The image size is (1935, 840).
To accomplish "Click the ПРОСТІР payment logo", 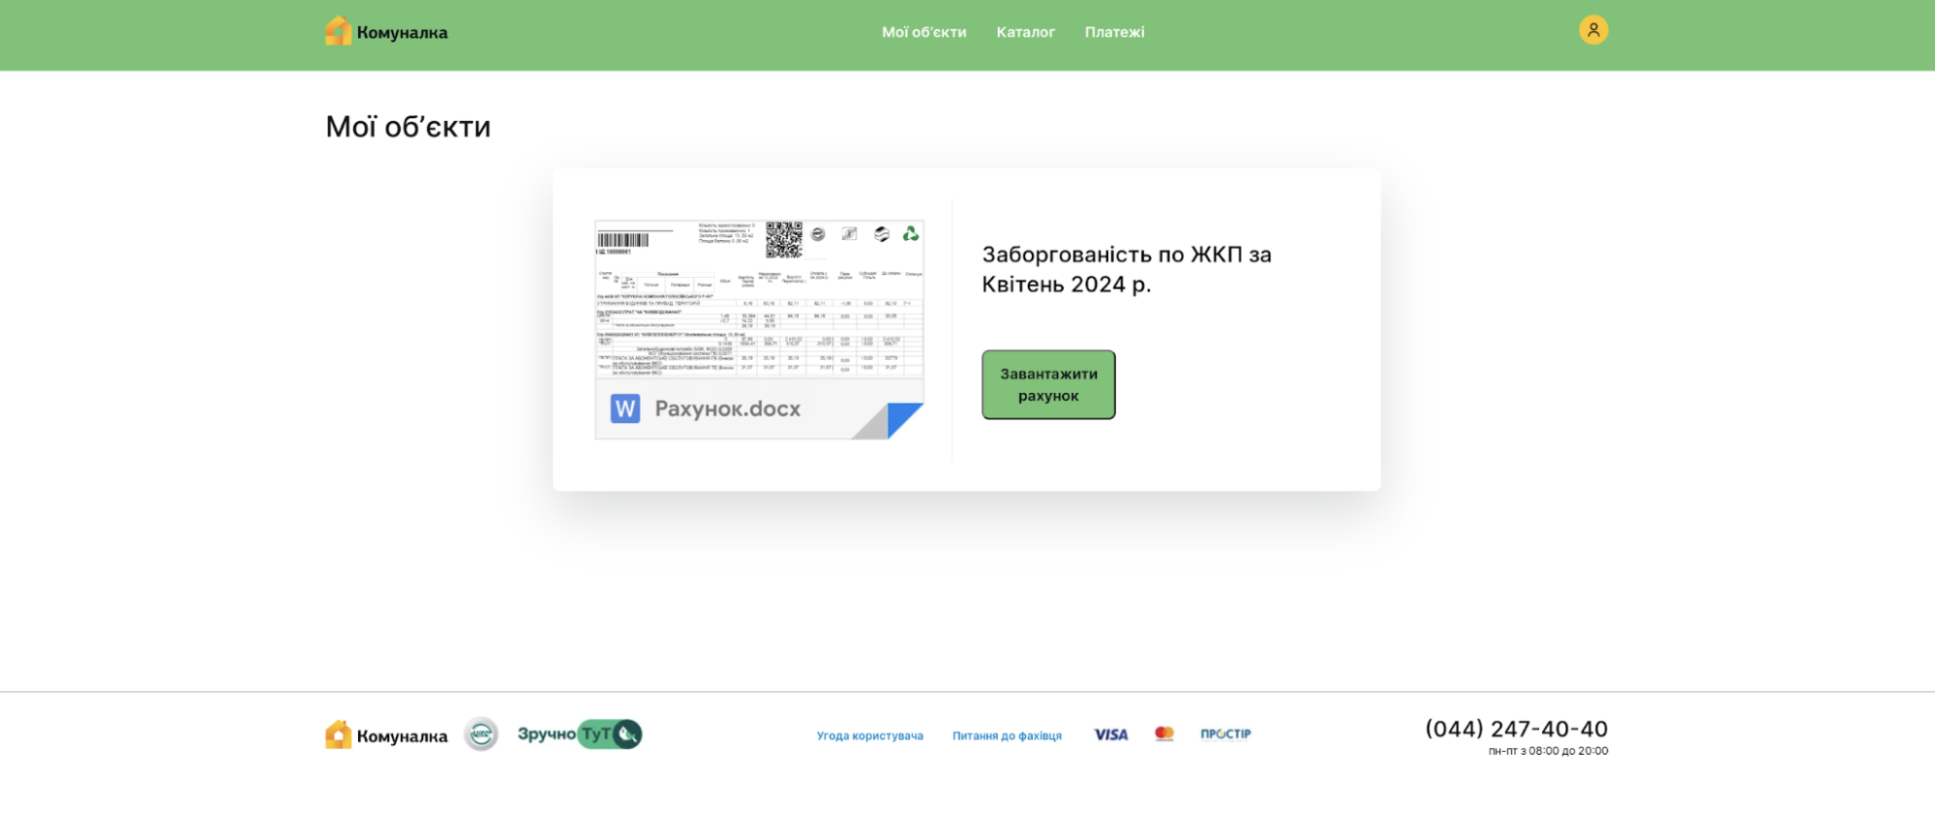I will click(x=1225, y=735).
